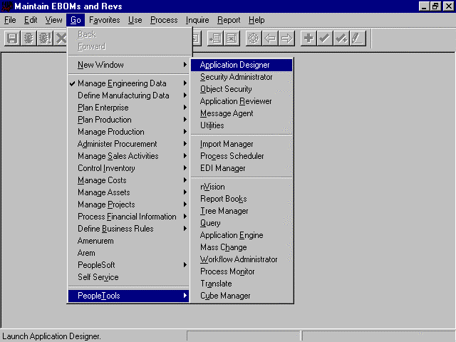Click the checkmark-with-plus toolbar icon

coord(341,38)
